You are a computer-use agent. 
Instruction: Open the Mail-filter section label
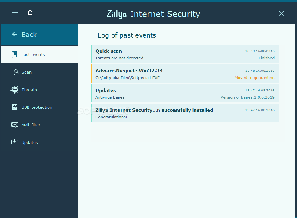pyautogui.click(x=31, y=125)
